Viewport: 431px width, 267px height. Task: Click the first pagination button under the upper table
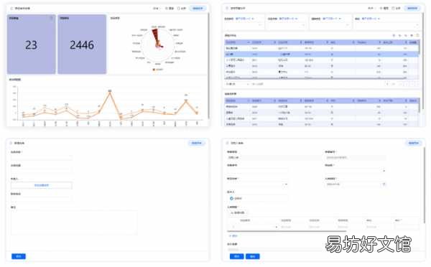tap(388, 84)
